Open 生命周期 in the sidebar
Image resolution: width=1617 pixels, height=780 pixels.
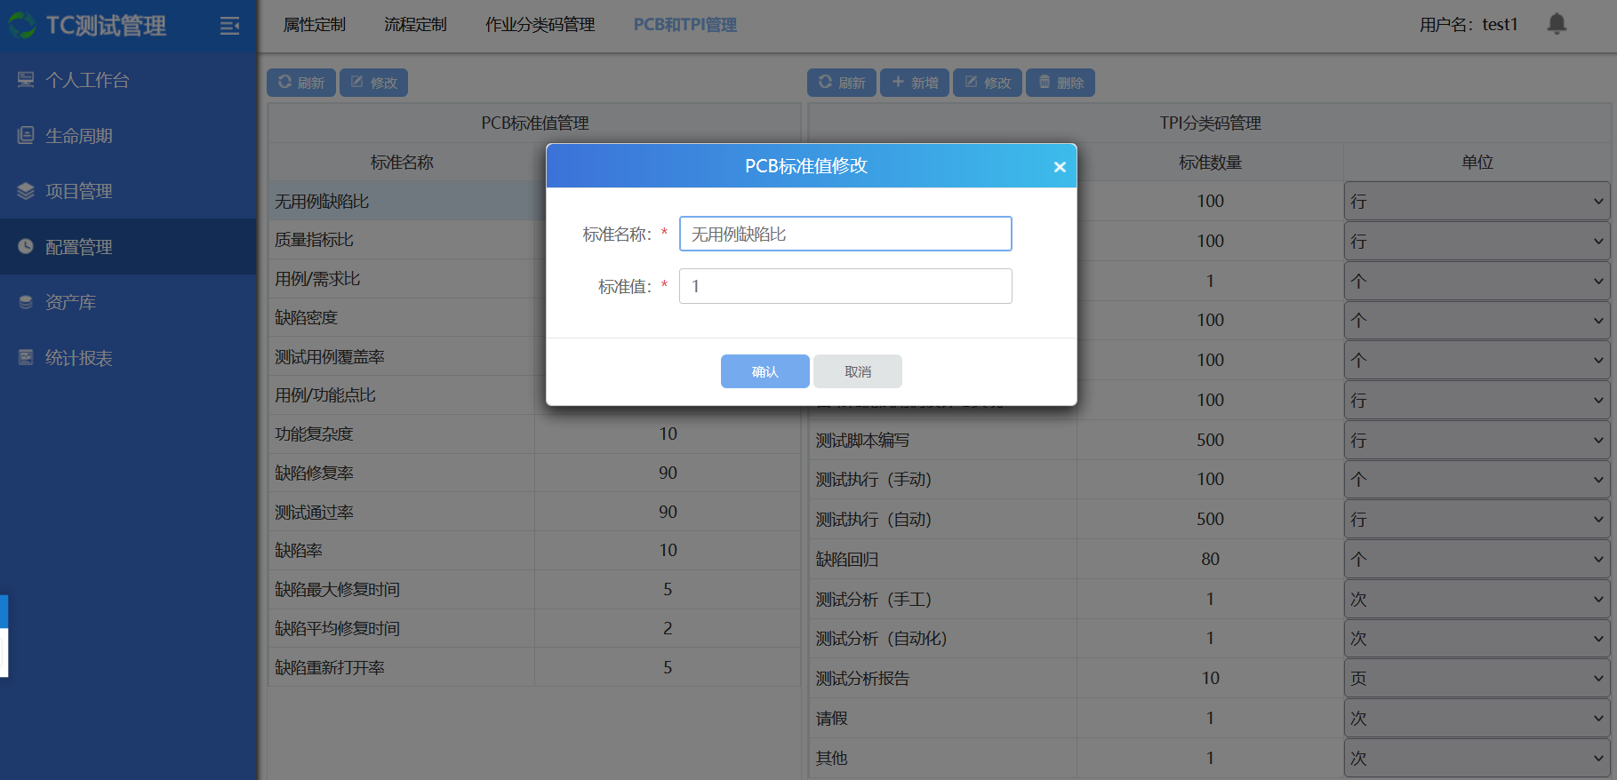pyautogui.click(x=78, y=136)
